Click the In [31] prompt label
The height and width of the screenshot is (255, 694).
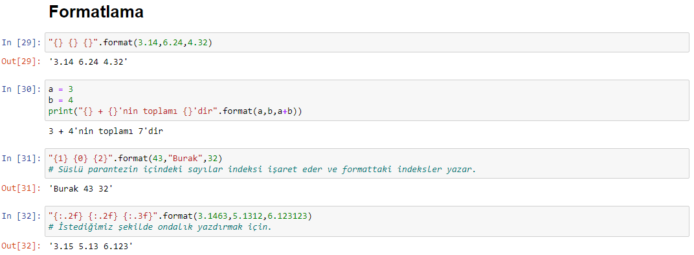(x=22, y=158)
